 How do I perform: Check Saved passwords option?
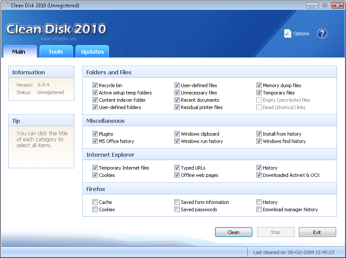[177, 209]
